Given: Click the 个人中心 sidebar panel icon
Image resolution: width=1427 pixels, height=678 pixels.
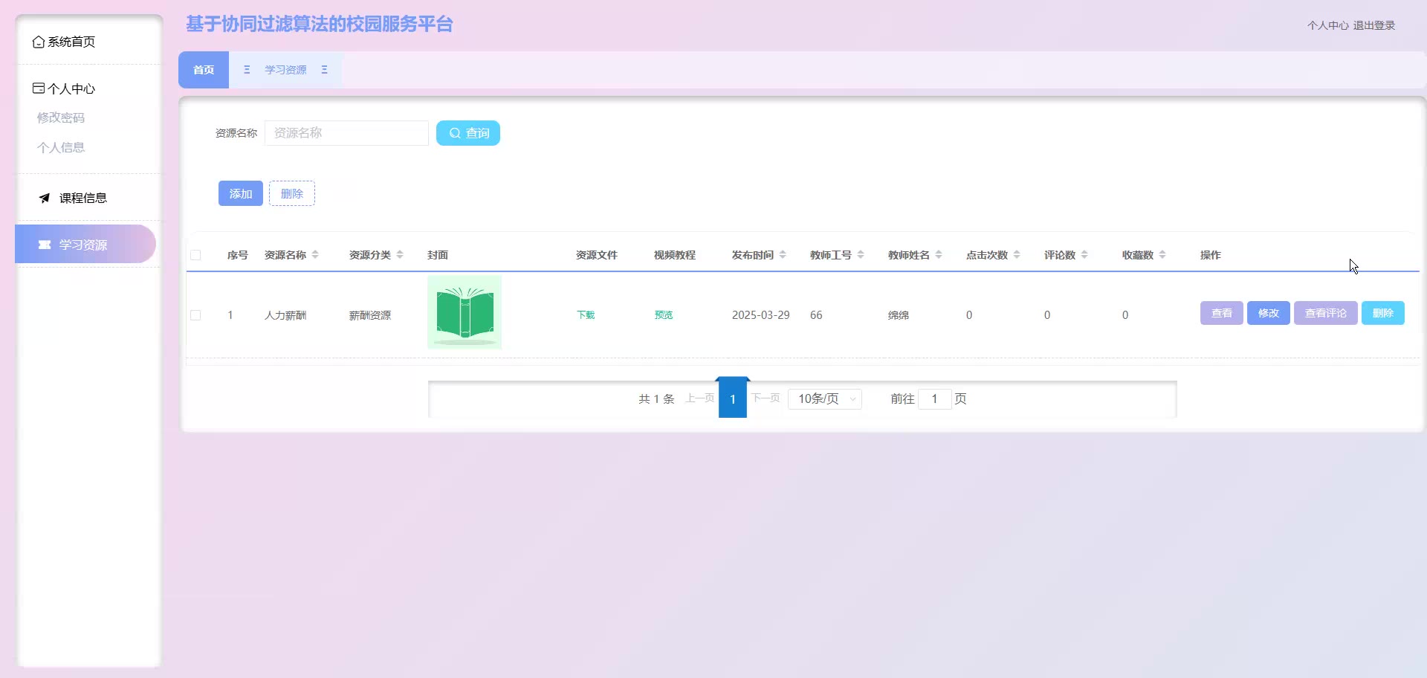Looking at the screenshot, I should 39,88.
